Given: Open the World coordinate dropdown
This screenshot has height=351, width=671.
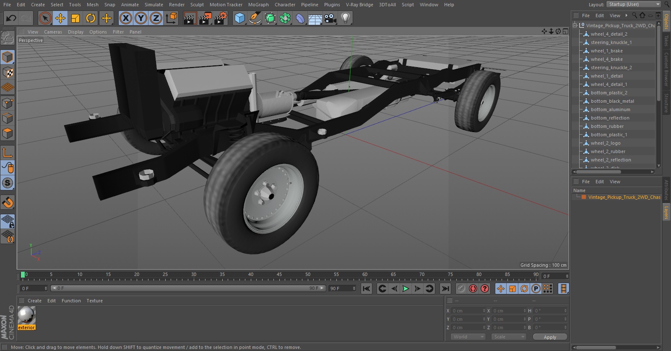Looking at the screenshot, I should pyautogui.click(x=468, y=337).
